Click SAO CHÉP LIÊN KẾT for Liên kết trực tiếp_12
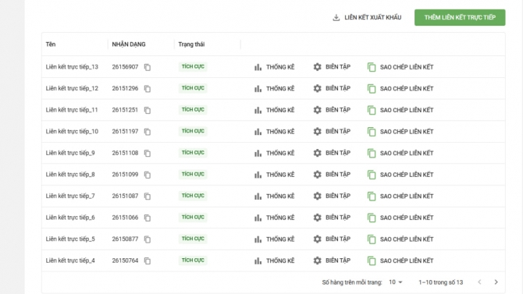Image resolution: width=523 pixels, height=294 pixels. (x=400, y=89)
